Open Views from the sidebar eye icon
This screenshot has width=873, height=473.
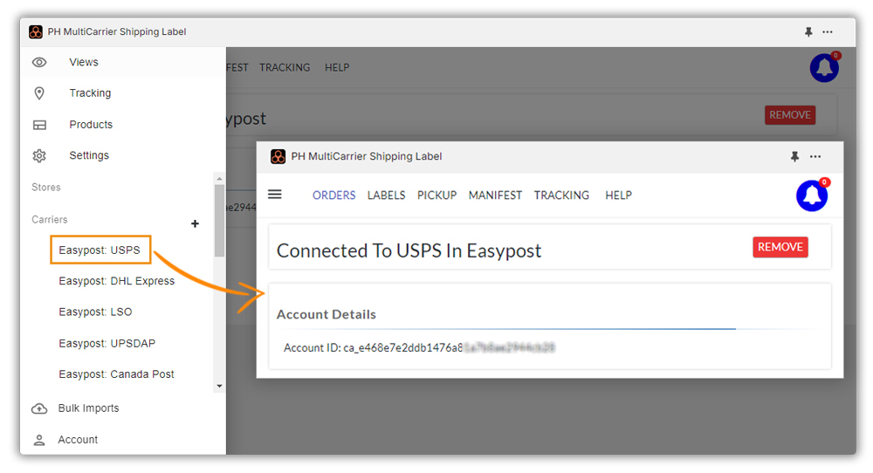[x=39, y=62]
